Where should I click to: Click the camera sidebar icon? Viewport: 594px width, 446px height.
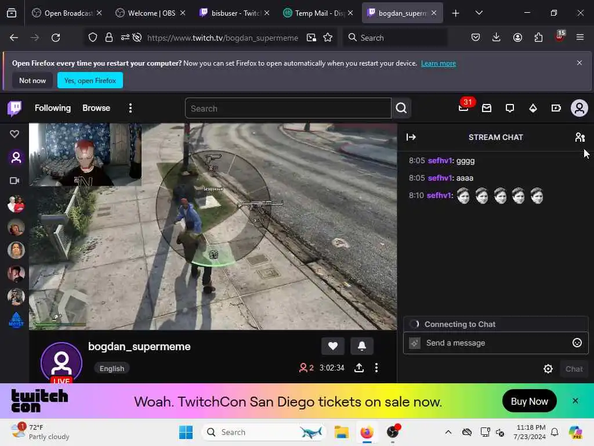click(x=15, y=181)
